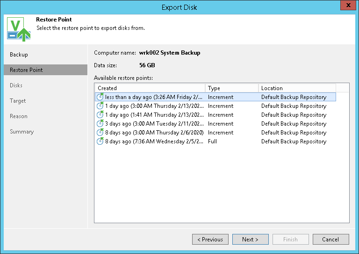Click restore point icon for 3:00 AM Tuesday row
This screenshot has width=359, height=254.
point(100,123)
